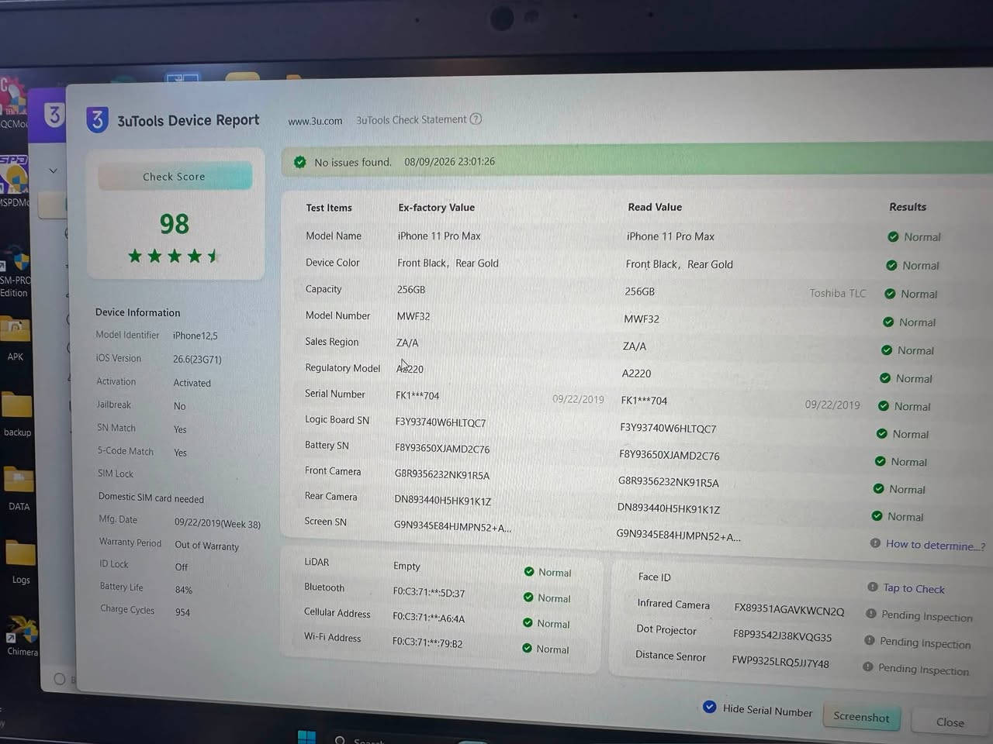This screenshot has width=993, height=744.
Task: Toggle the Hide Serial Number checkbox
Action: pos(709,707)
